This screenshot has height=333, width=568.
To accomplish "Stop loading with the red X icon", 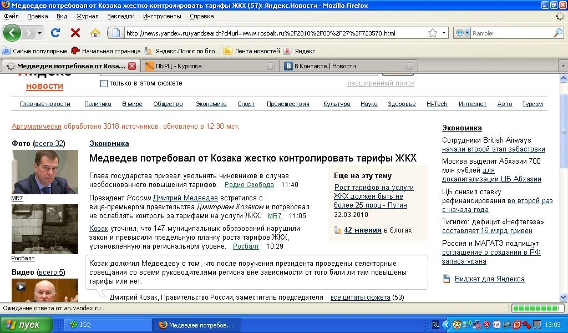I will coord(75,33).
